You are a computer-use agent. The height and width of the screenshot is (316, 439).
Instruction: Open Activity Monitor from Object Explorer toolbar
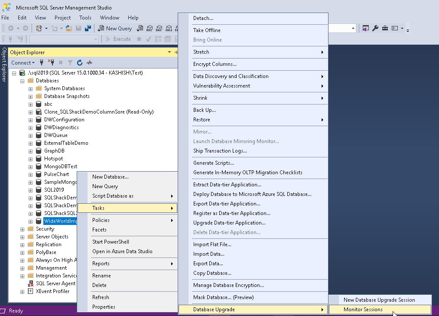pyautogui.click(x=89, y=62)
